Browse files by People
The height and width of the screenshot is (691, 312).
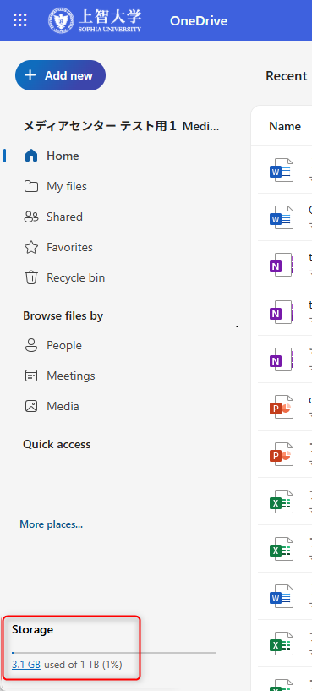[x=52, y=345]
